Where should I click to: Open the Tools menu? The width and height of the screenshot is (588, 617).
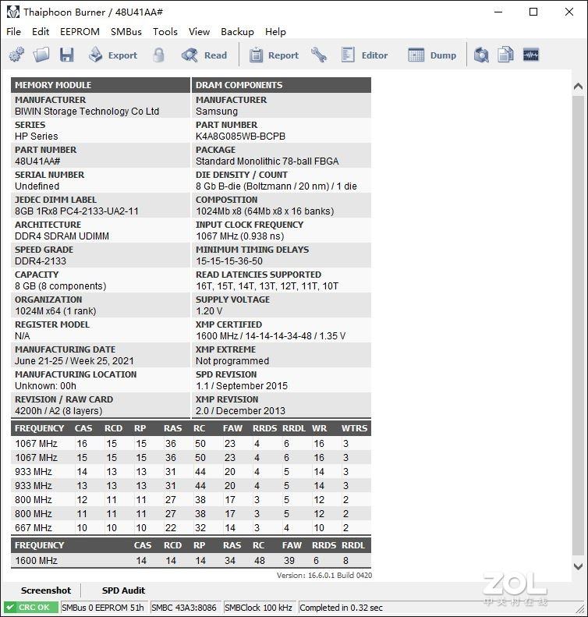165,32
